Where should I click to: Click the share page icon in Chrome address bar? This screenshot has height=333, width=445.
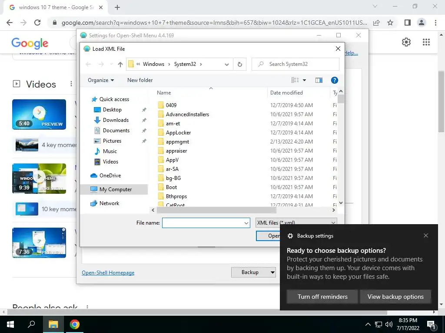pyautogui.click(x=376, y=23)
